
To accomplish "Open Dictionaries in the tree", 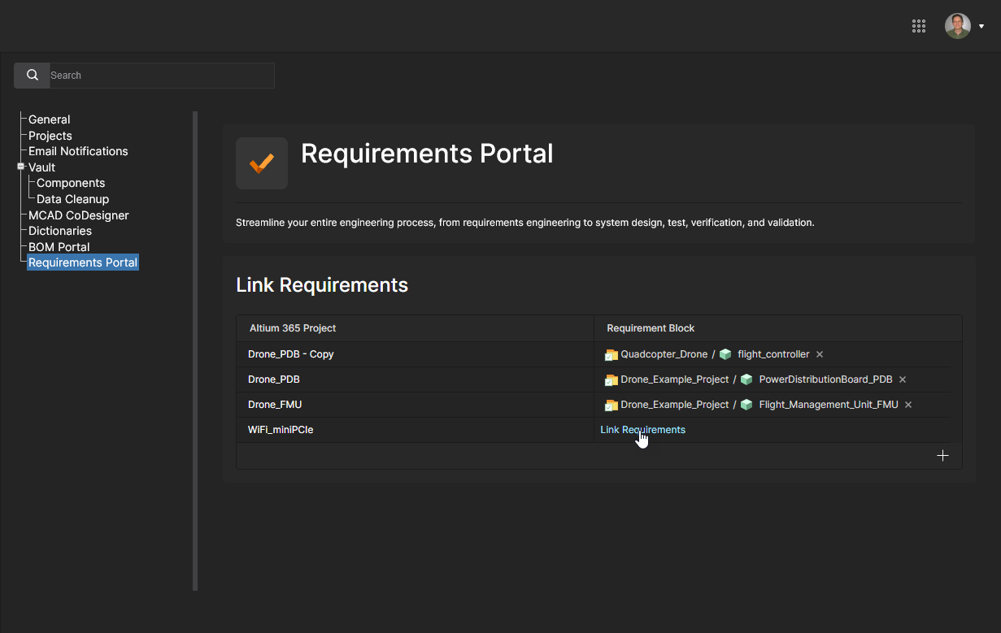I will [60, 231].
